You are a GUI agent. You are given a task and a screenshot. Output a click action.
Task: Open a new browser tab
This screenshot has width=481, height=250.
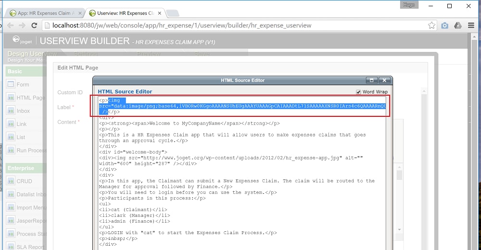173,13
